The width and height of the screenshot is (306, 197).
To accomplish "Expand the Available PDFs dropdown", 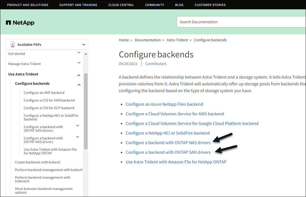I will click(x=84, y=44).
